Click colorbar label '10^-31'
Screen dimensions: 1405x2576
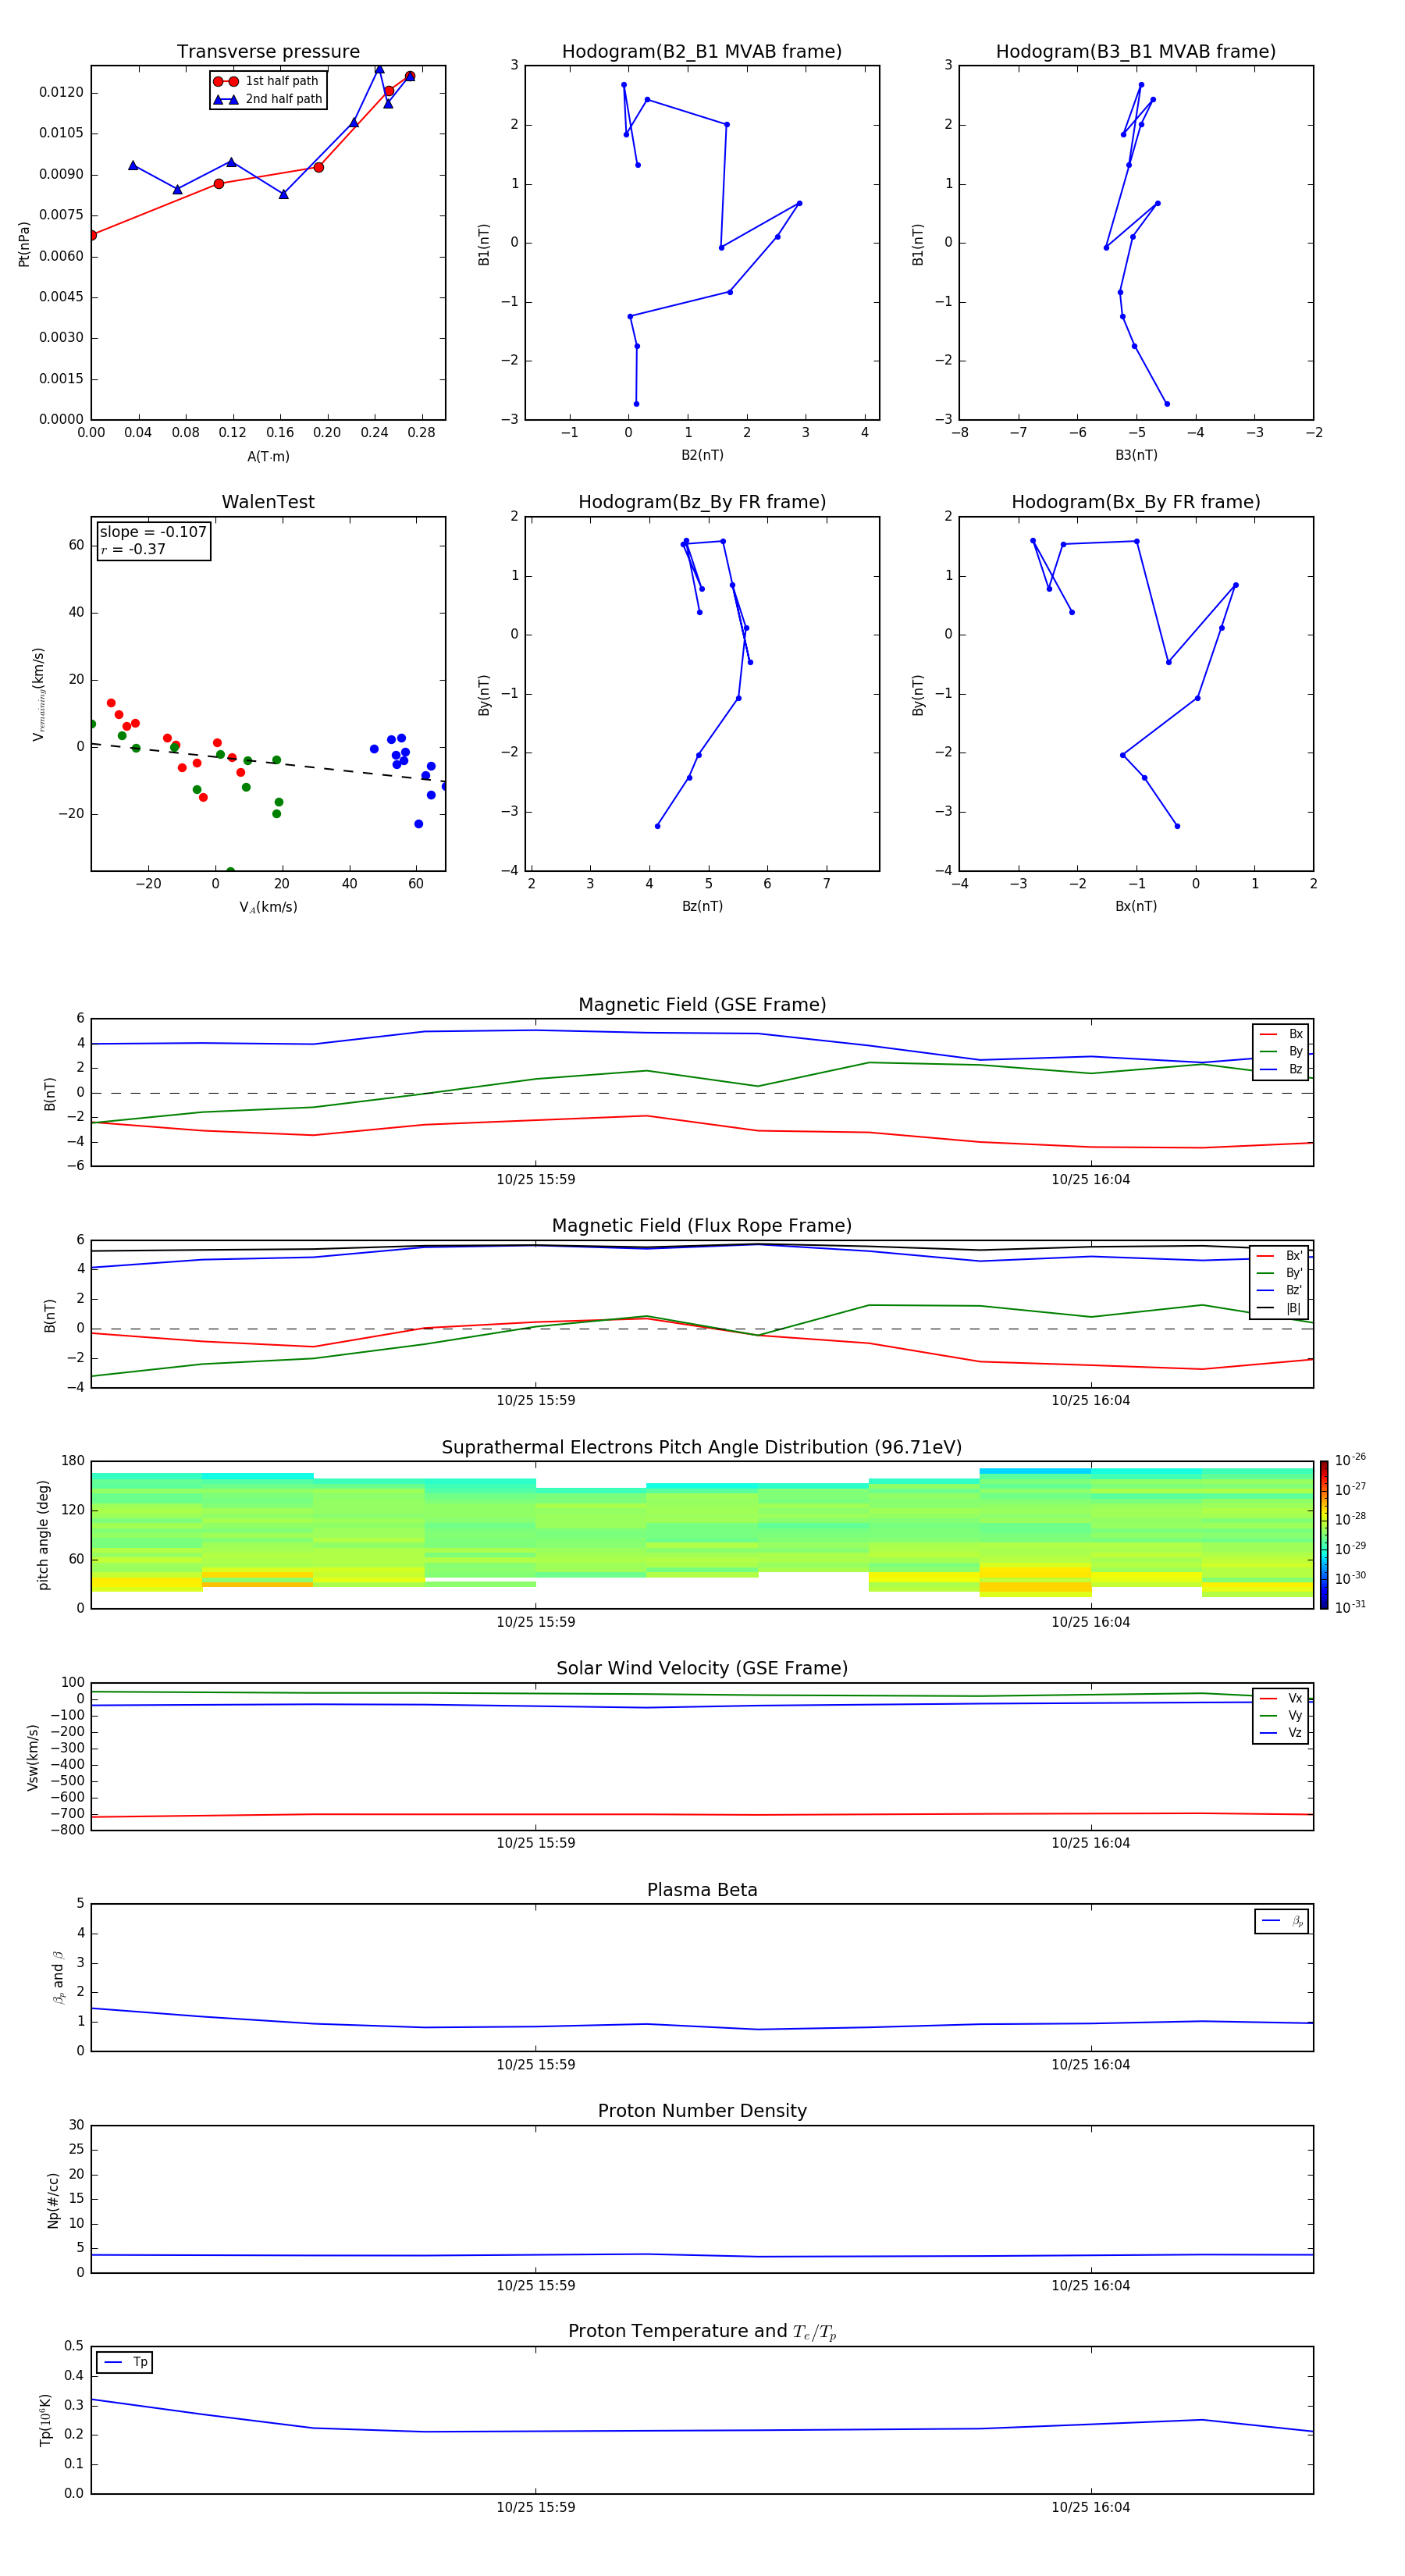click(x=1350, y=1607)
